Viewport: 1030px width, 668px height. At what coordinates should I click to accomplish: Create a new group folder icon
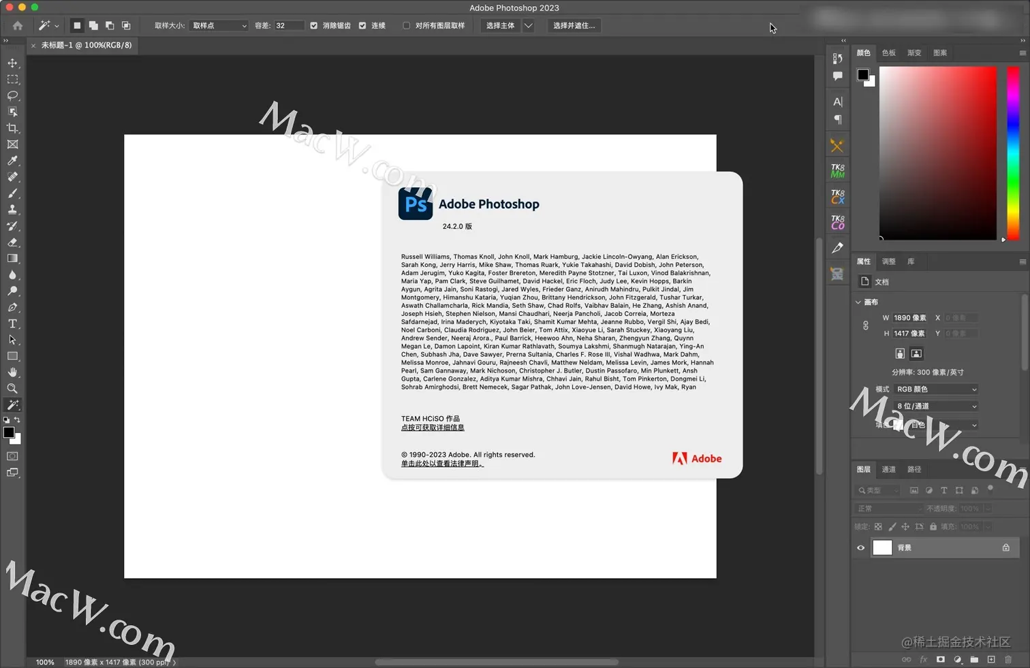pyautogui.click(x=974, y=659)
